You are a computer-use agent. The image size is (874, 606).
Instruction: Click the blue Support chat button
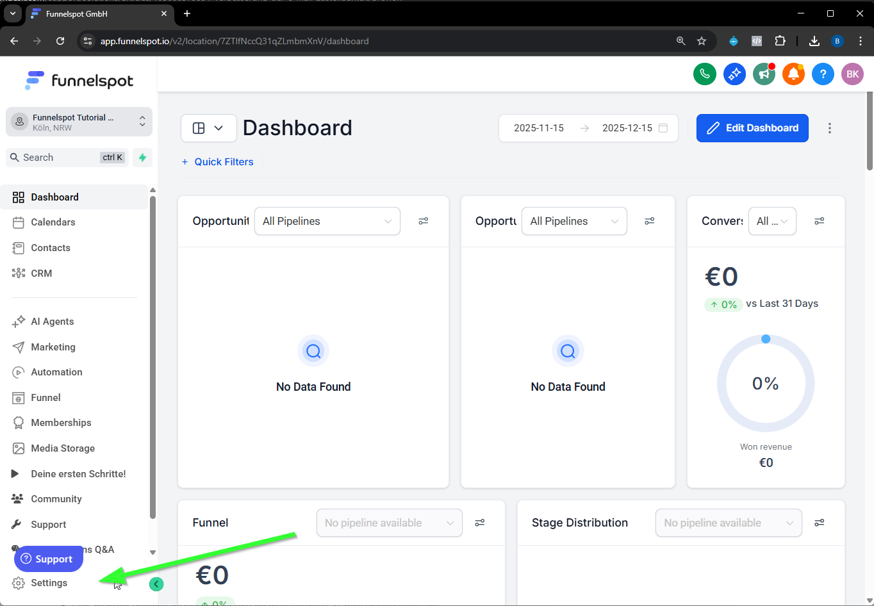[49, 559]
